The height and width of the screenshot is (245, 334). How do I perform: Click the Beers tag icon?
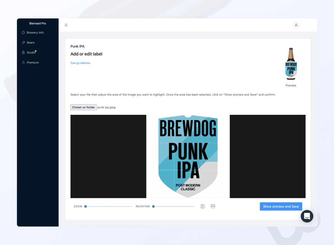[x=23, y=43]
